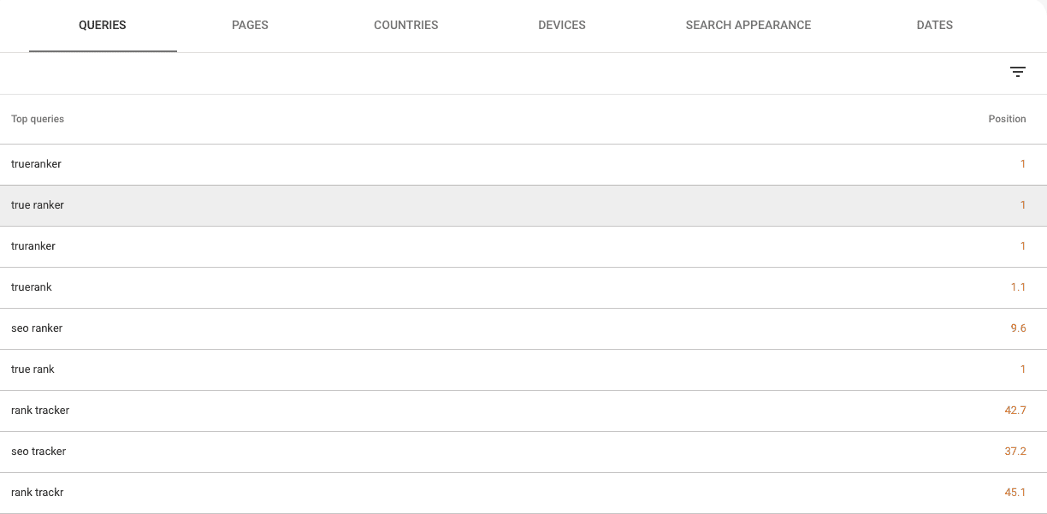Screen dimensions: 1047x514
Task: Open the rank trackr query row
Action: (x=523, y=493)
